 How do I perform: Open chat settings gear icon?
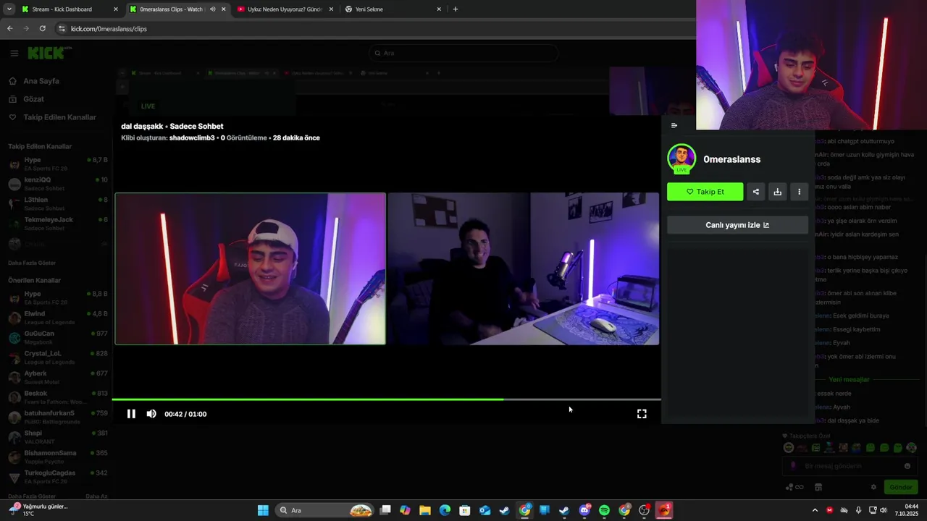point(873,487)
